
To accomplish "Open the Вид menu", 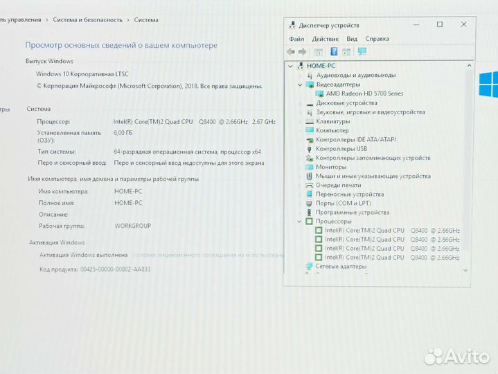I will coord(352,39).
